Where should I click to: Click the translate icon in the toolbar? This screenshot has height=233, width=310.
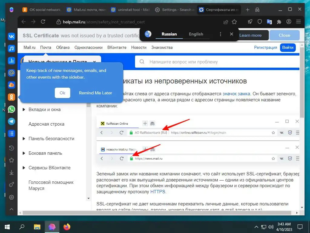click(269, 22)
